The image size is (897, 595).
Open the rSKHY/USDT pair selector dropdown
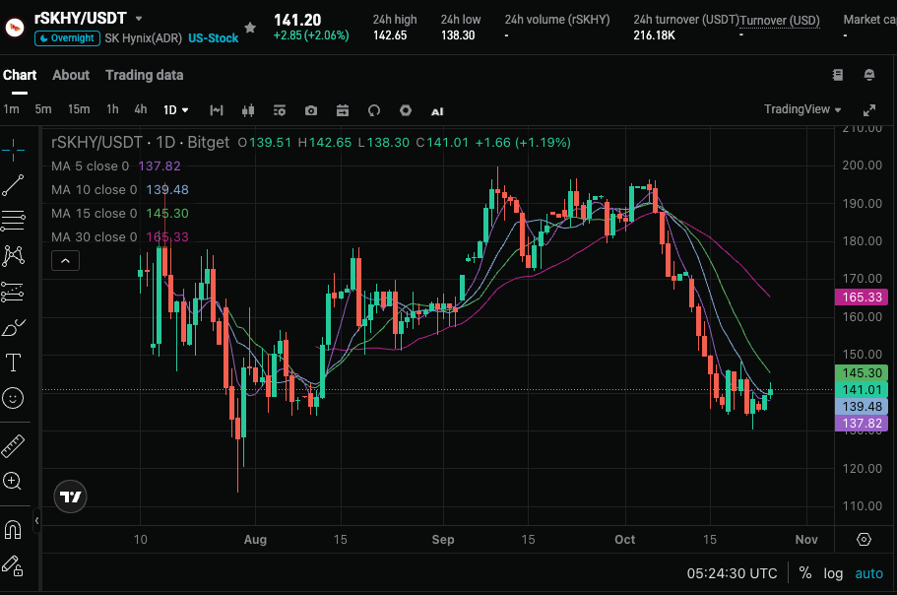(x=139, y=19)
